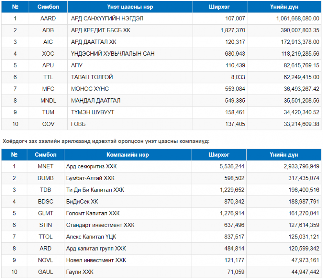Select quantity 870,342

235,202
